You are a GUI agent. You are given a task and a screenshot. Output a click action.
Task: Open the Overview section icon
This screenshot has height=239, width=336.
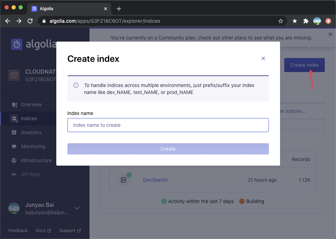point(14,104)
